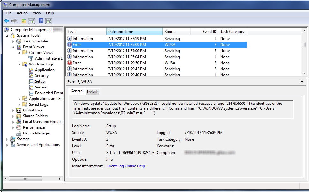The width and height of the screenshot is (309, 192).
Task: Sort events by Date and Time column
Action: [134, 32]
